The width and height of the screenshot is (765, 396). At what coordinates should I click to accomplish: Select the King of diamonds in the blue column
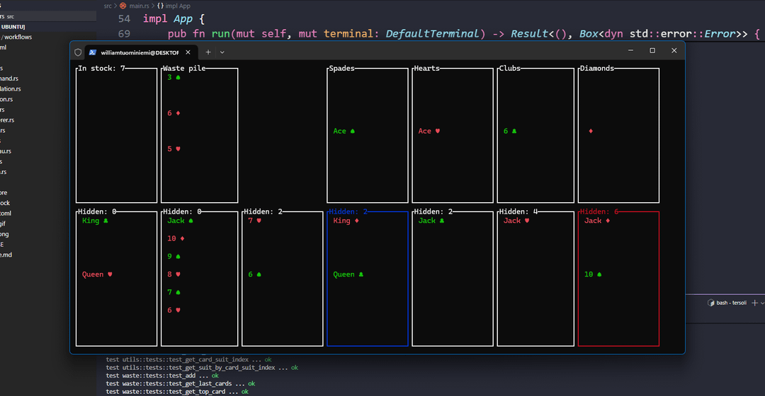click(346, 221)
